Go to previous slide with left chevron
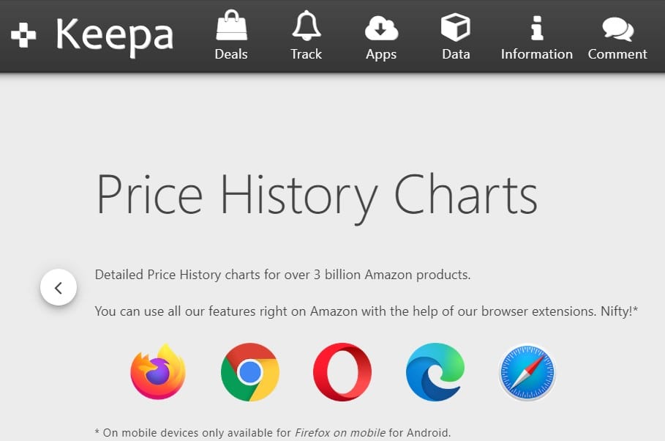 point(59,288)
